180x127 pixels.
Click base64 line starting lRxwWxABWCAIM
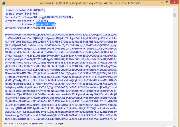(61, 73)
